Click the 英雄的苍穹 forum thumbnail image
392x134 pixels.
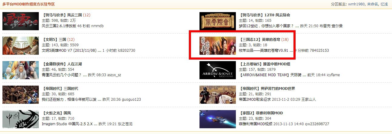(x=218, y=46)
